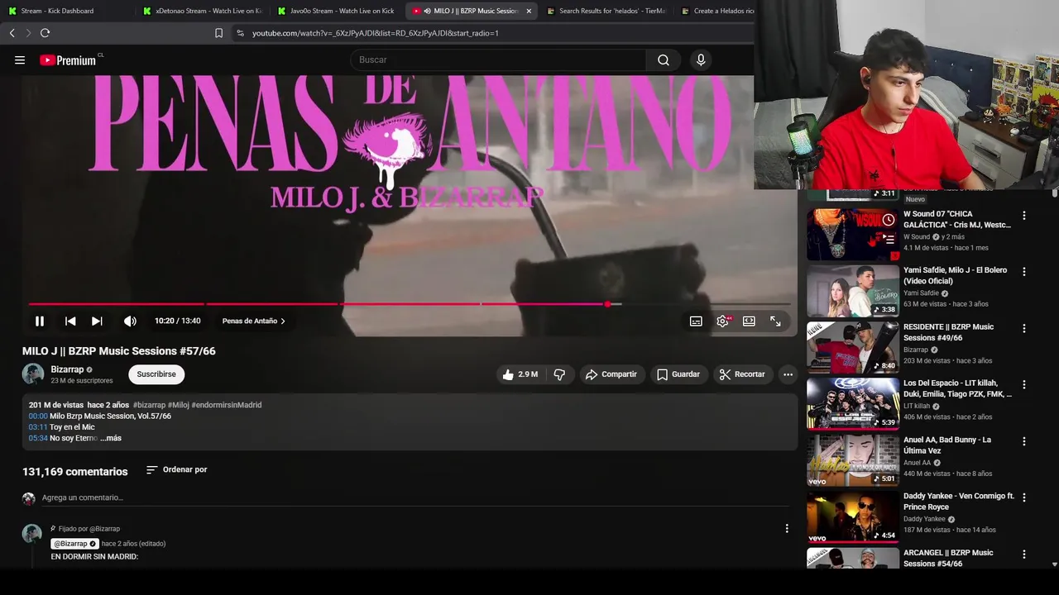Open options for Daddy Yankee video
The height and width of the screenshot is (595, 1059).
point(1024,498)
